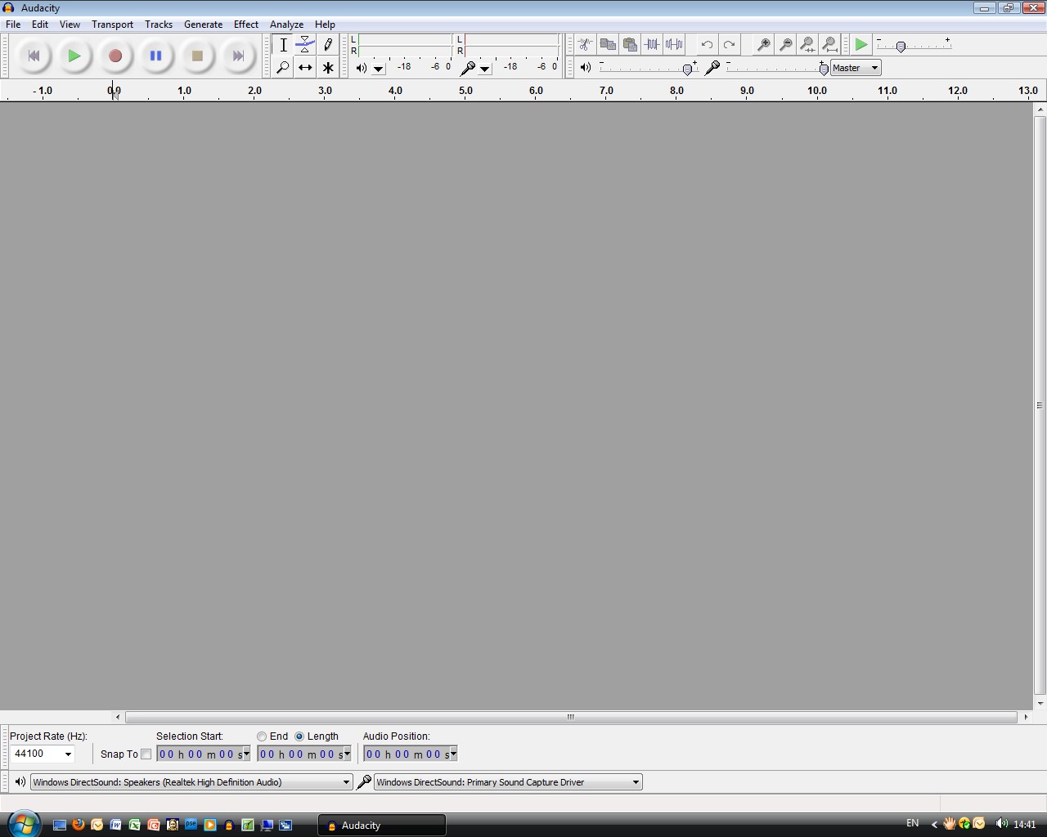
Task: Click microphone icon beside capture device list
Action: pos(364,782)
